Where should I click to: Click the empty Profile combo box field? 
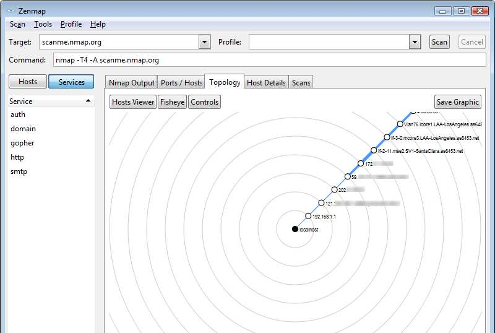329,42
